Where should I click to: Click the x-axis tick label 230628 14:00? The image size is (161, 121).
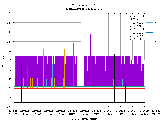coord(25,112)
